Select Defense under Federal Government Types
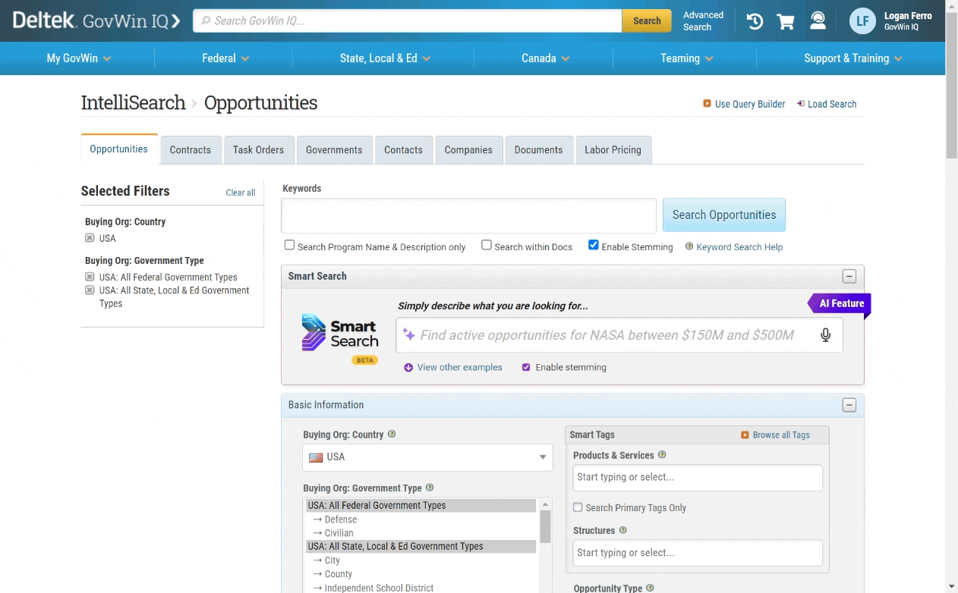The image size is (958, 593). [x=339, y=519]
